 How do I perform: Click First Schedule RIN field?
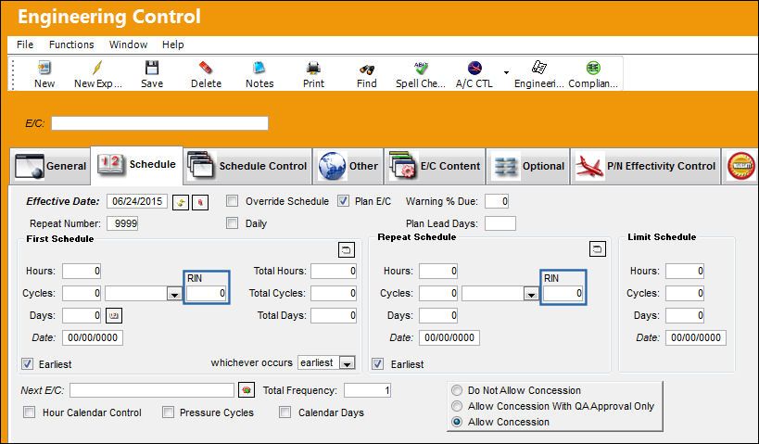pos(207,294)
